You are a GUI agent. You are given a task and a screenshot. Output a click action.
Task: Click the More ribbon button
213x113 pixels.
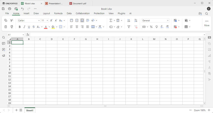point(207,23)
